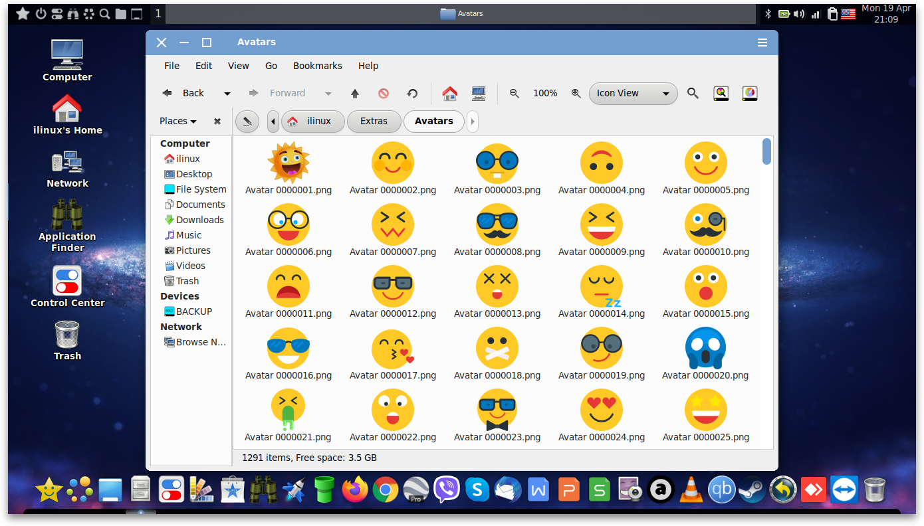Screen dimensions: 924x526
Task: Launch Firefox from the dock
Action: tap(355, 490)
